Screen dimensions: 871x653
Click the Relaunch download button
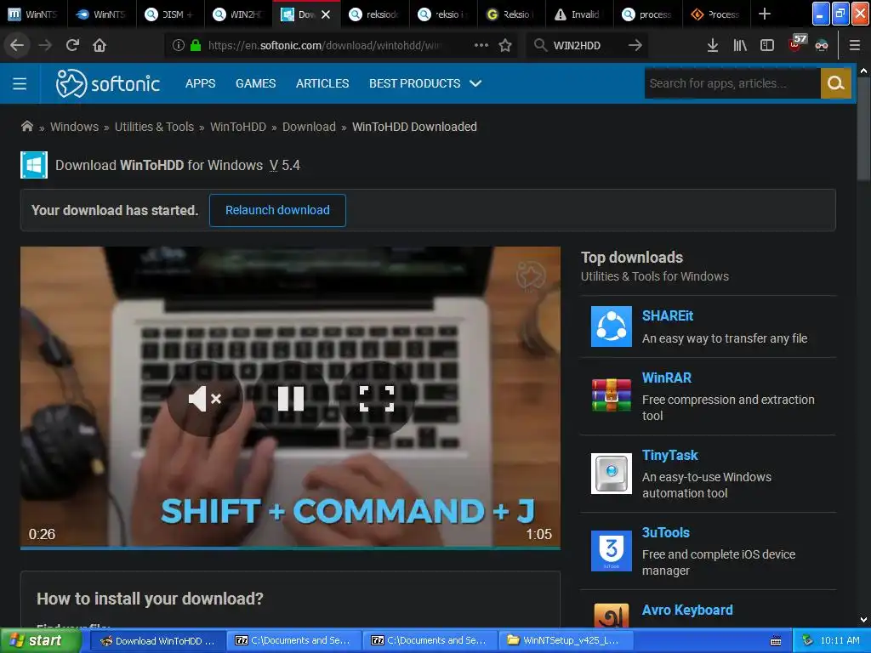click(x=277, y=211)
